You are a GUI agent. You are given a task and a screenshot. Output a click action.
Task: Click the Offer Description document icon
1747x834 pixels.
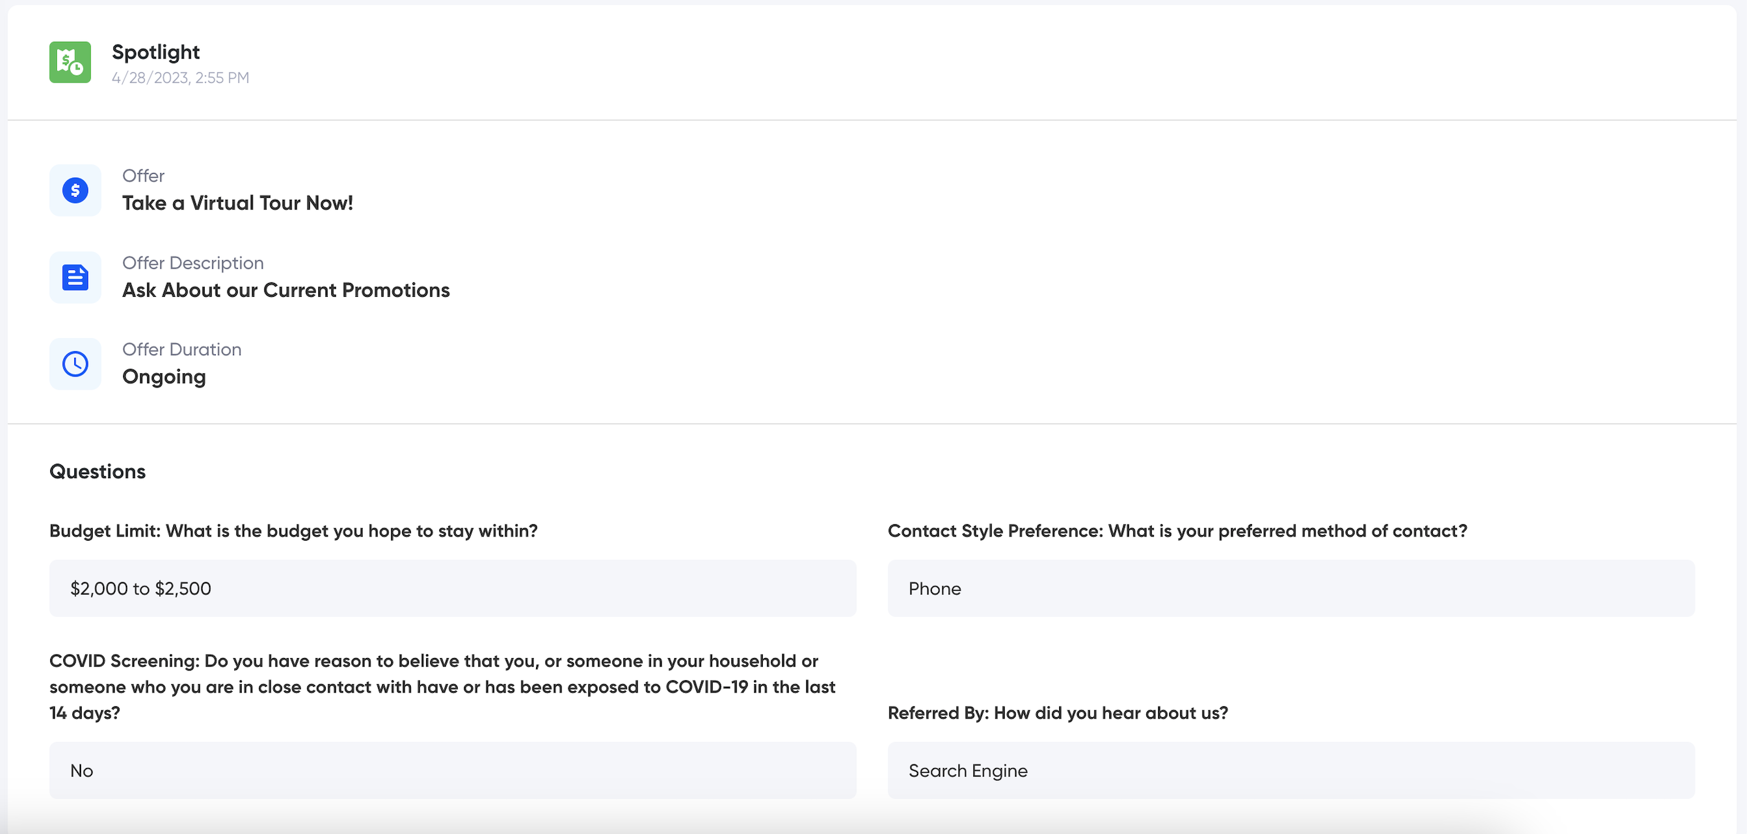(x=76, y=278)
